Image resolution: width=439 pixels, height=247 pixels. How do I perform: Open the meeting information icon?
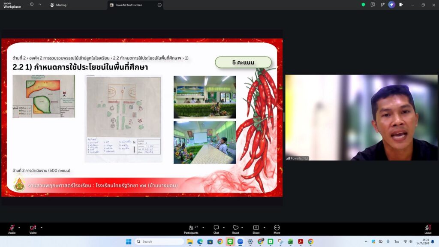32,4
